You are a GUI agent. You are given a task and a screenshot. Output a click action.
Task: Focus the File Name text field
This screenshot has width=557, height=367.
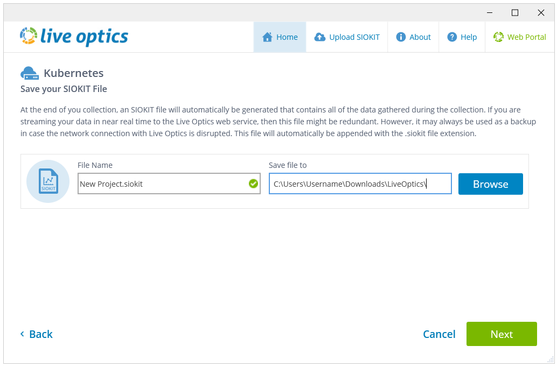coord(162,183)
